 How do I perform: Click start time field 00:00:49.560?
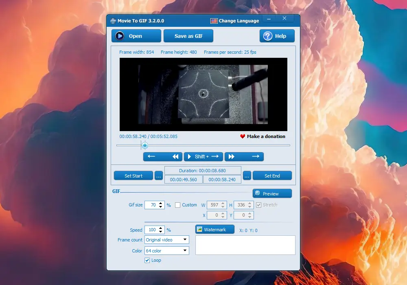coord(184,180)
